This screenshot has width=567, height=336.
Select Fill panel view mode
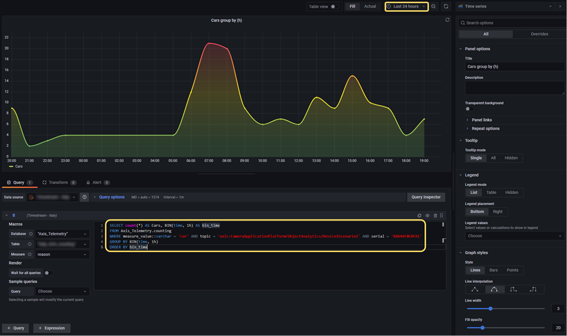pos(352,6)
